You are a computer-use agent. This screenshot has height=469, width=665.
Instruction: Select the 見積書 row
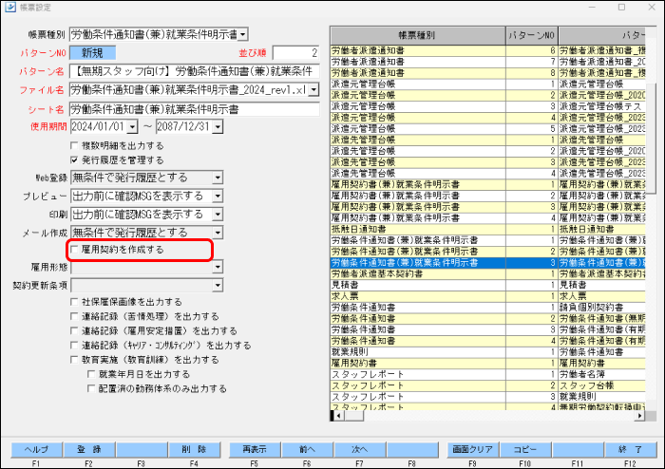coord(487,285)
